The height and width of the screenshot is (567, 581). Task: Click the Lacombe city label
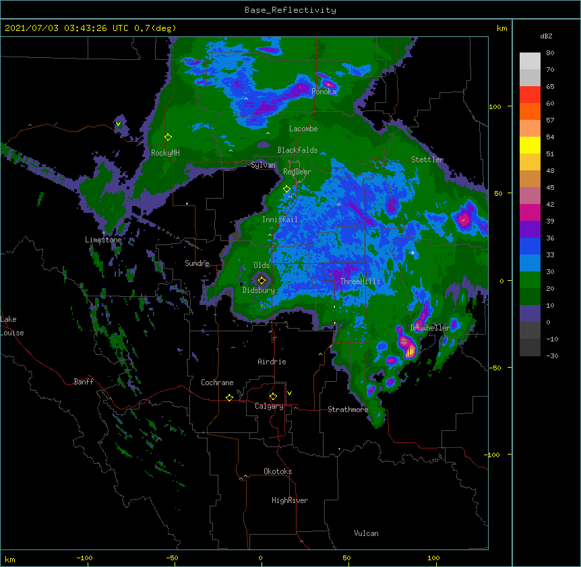pyautogui.click(x=303, y=129)
